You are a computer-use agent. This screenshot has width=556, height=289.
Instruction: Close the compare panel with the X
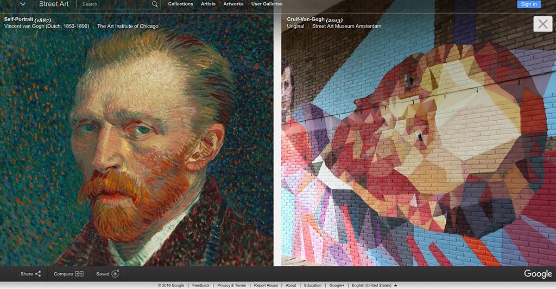(543, 24)
